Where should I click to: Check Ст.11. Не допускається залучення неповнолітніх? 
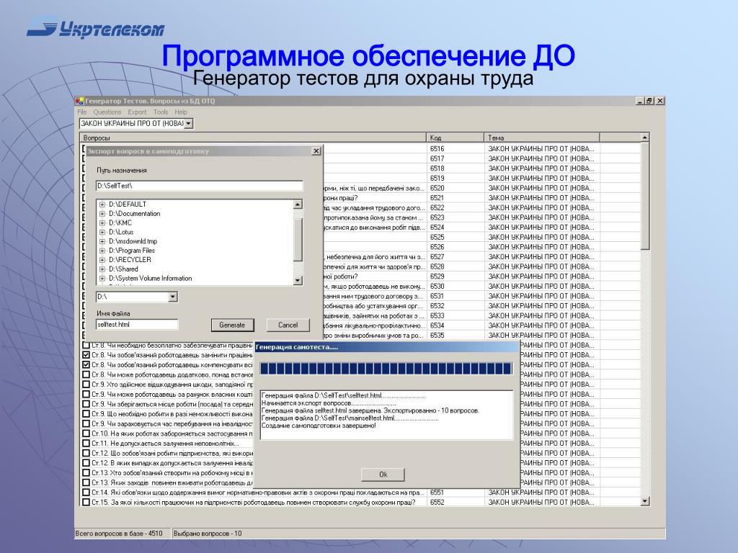[x=86, y=444]
